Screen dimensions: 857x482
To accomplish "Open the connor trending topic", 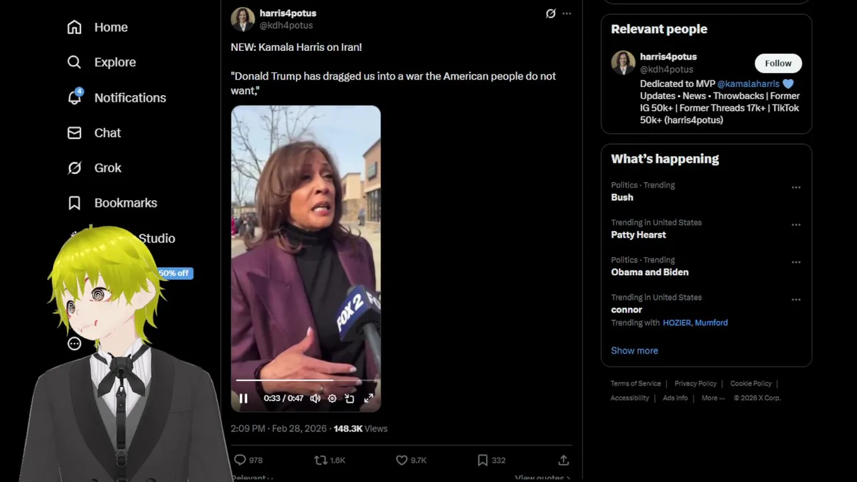I will (x=626, y=310).
